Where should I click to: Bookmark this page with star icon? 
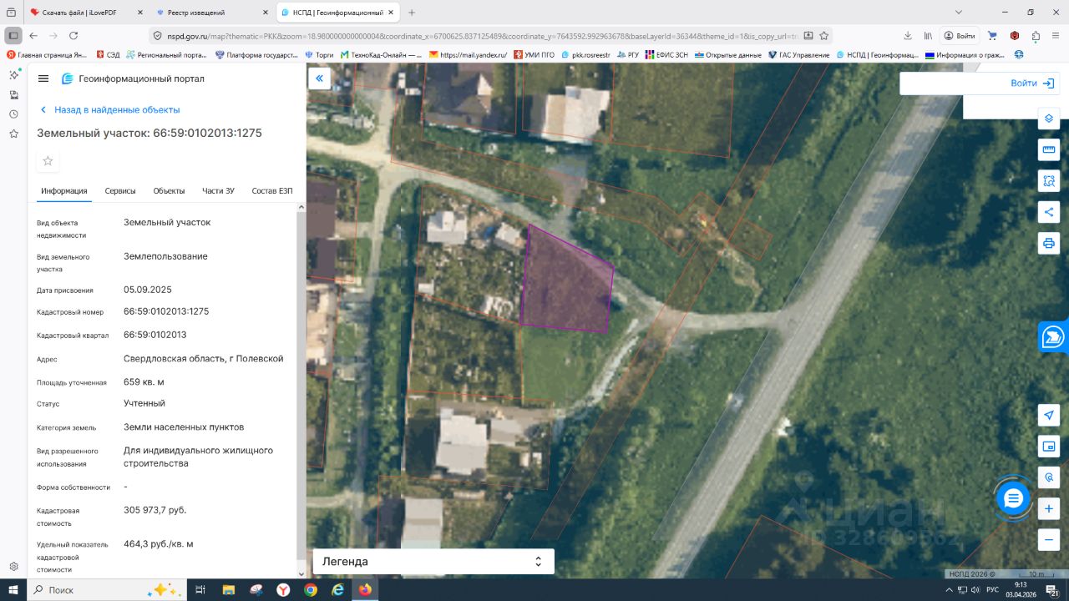[x=824, y=36]
